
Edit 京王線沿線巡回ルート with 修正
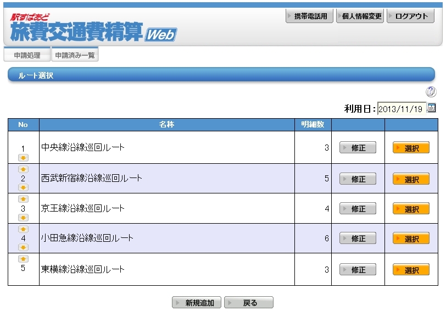[x=358, y=208]
